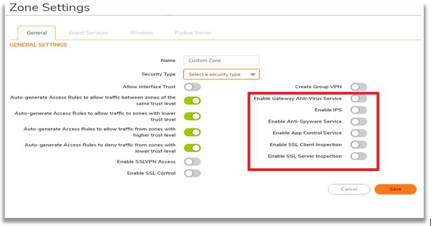Disable auto-generate deny rules from lower trust
The width and height of the screenshot is (435, 226).
[192, 148]
